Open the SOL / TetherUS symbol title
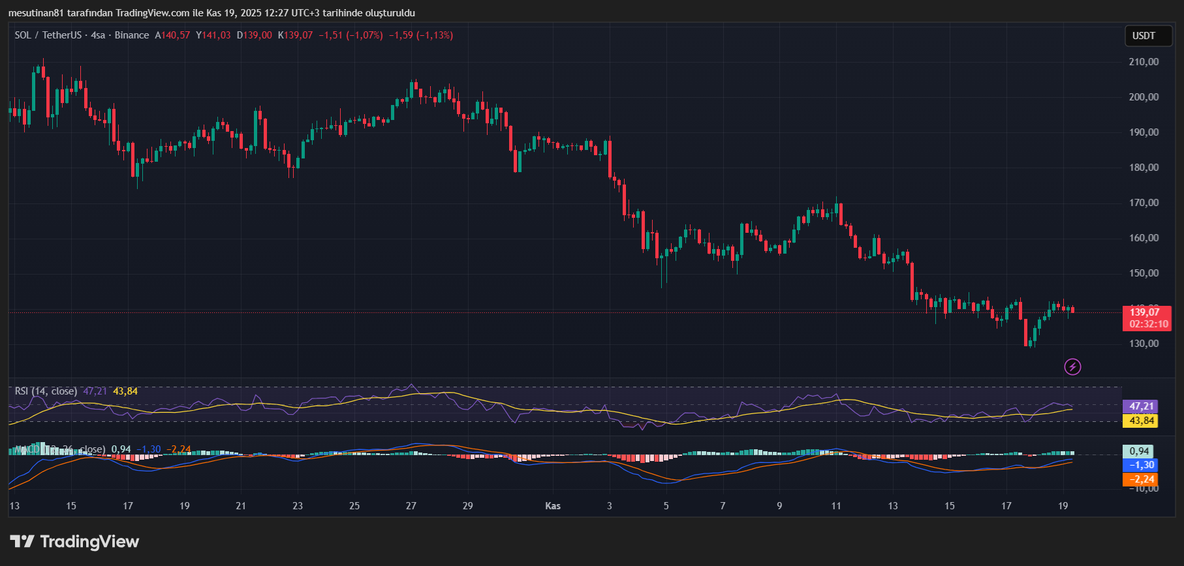1184x566 pixels. 50,35
